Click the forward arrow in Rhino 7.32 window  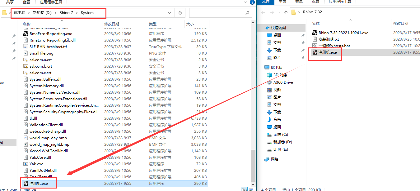point(273,12)
